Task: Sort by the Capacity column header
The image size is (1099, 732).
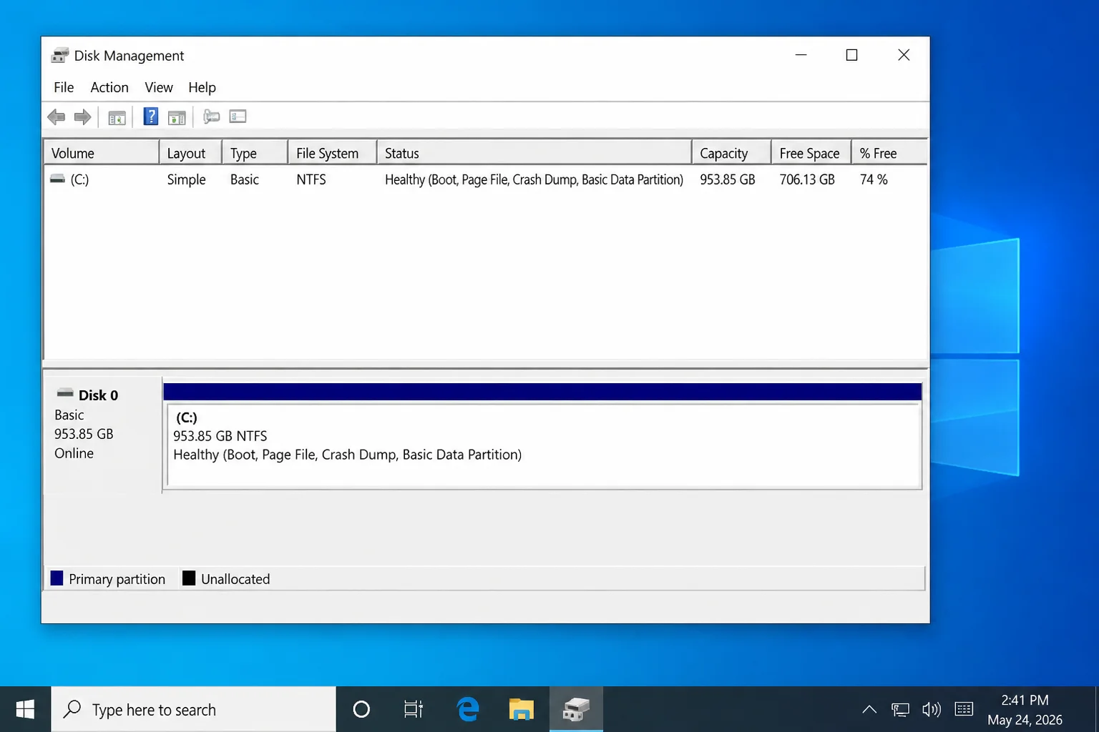Action: pos(731,153)
